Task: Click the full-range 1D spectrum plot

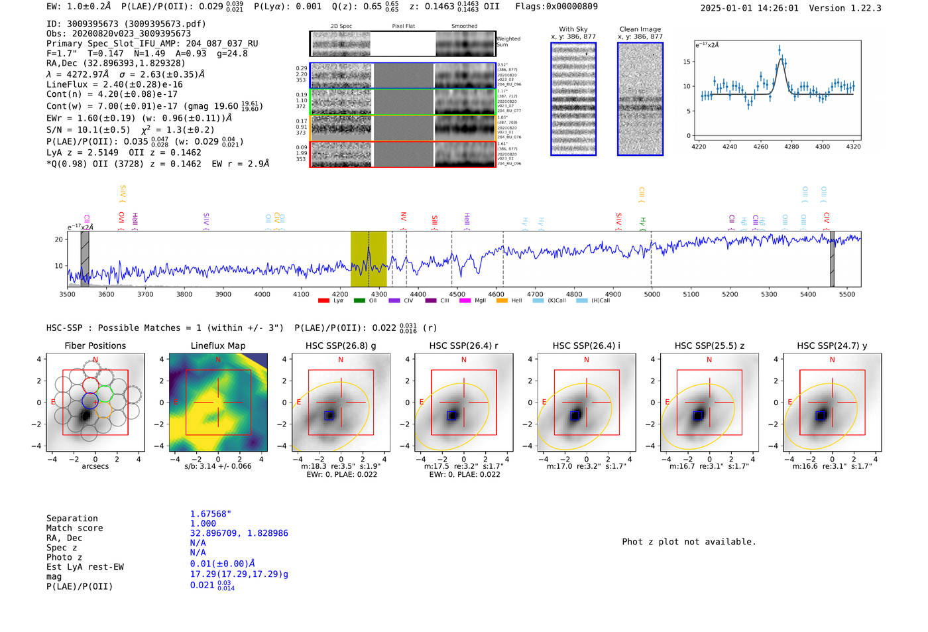Action: point(464,259)
